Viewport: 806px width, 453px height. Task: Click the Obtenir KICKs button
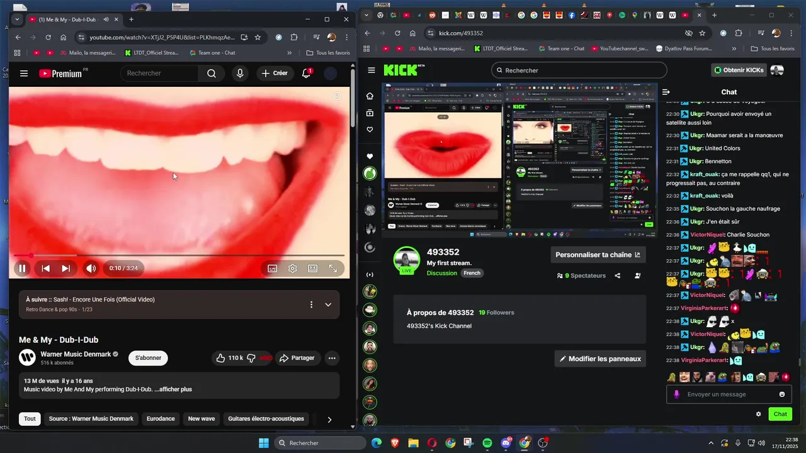click(x=738, y=70)
